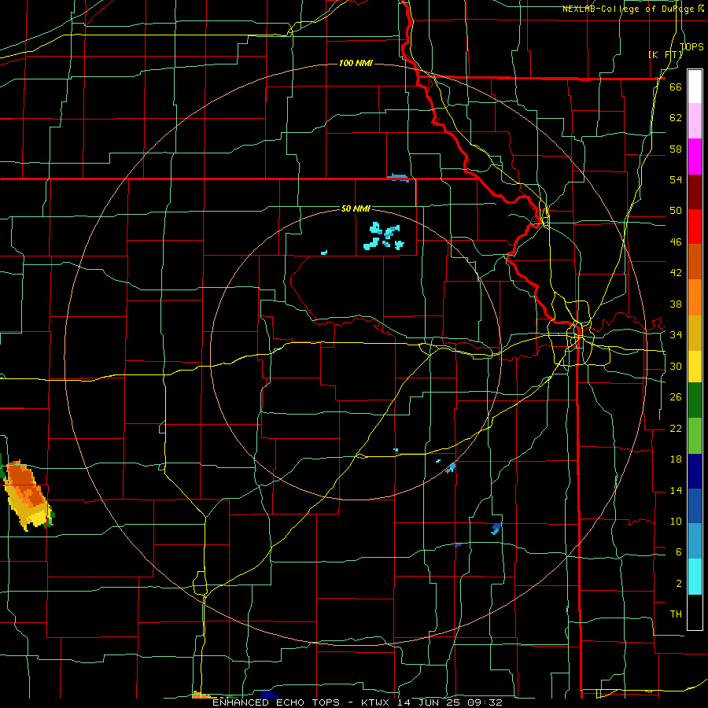Pick the cyan swatch near legend bottom

(x=695, y=577)
